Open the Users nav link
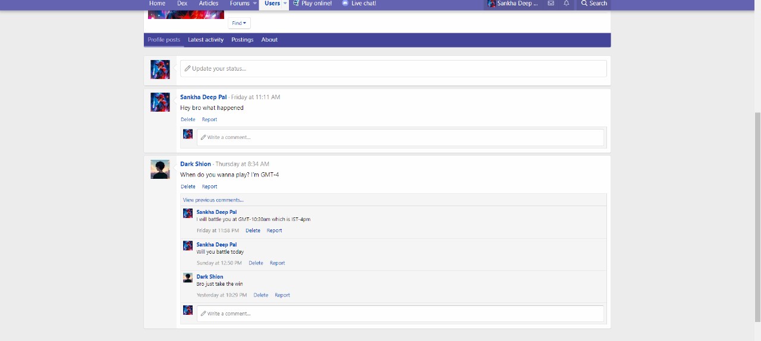Screen dimensions: 761x341 [x=272, y=4]
